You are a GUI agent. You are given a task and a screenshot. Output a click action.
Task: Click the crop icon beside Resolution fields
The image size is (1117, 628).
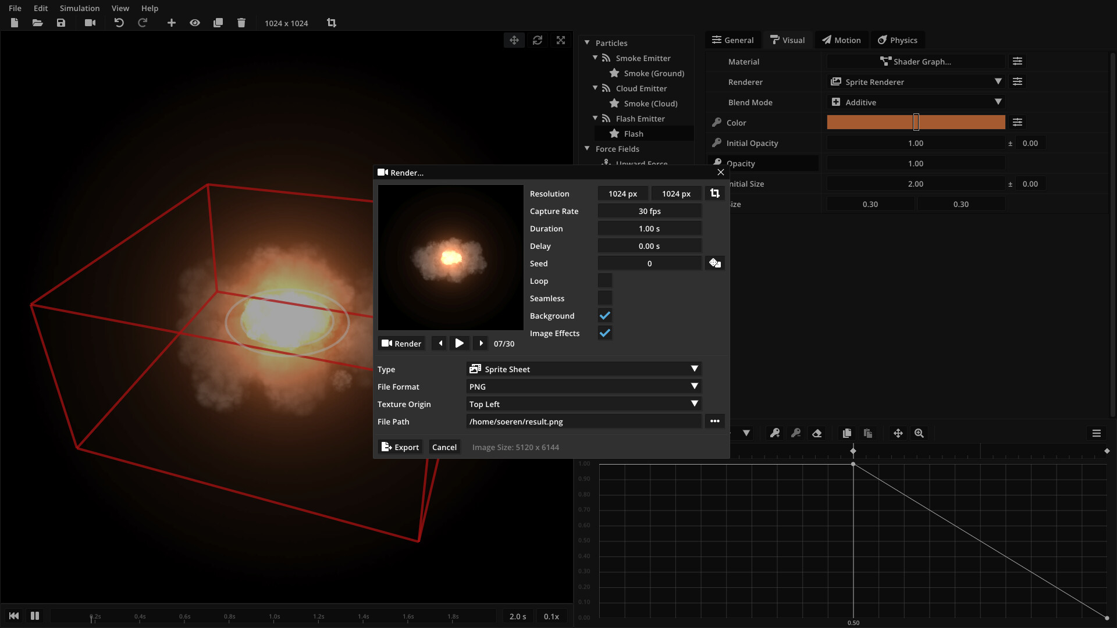[x=715, y=194]
